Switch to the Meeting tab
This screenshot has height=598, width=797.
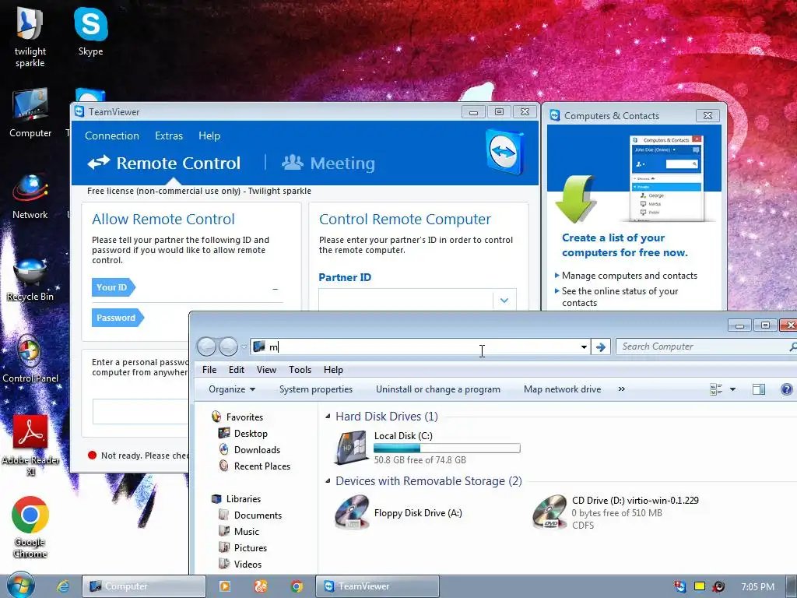[x=328, y=164]
